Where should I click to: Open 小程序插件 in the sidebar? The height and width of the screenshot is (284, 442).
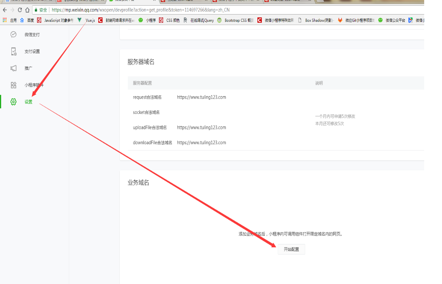point(34,85)
